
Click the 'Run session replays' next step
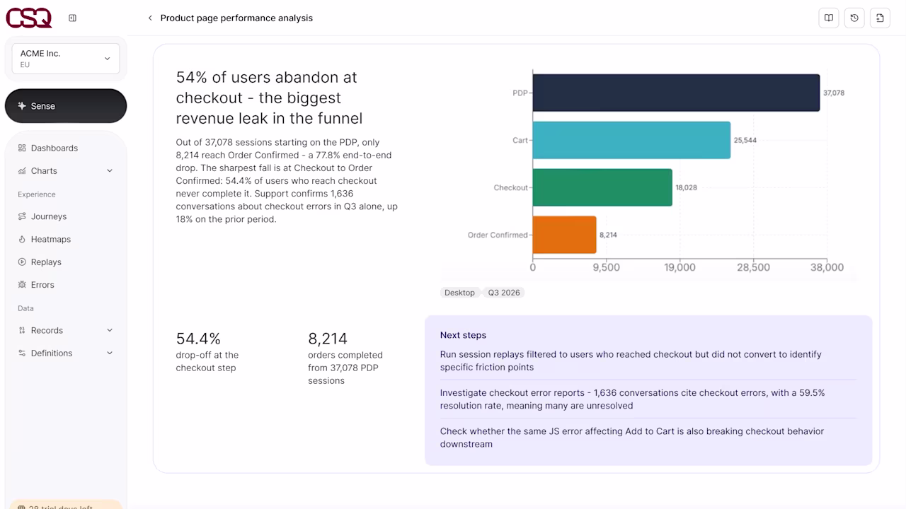click(x=631, y=361)
